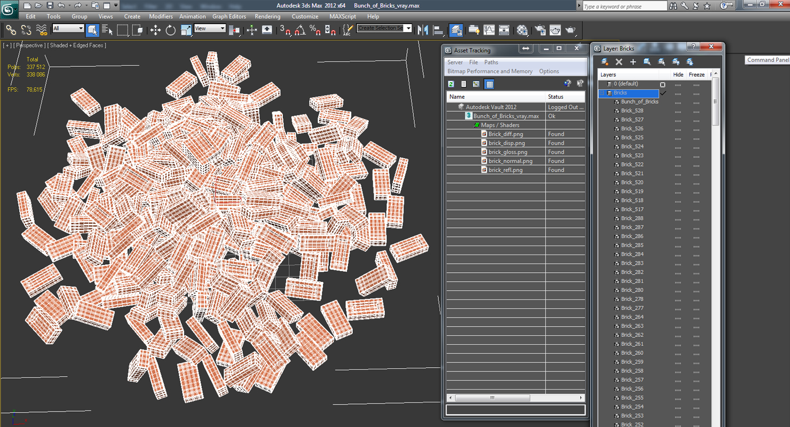
Task: Click Shaded + Edged Faces viewport label
Action: coord(77,45)
